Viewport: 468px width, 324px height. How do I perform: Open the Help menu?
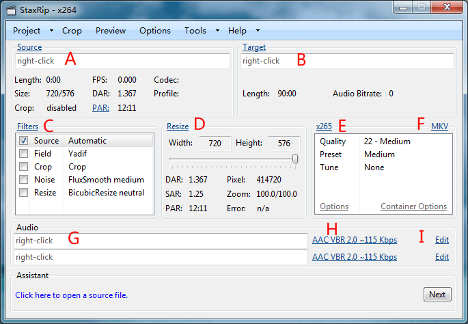click(237, 31)
